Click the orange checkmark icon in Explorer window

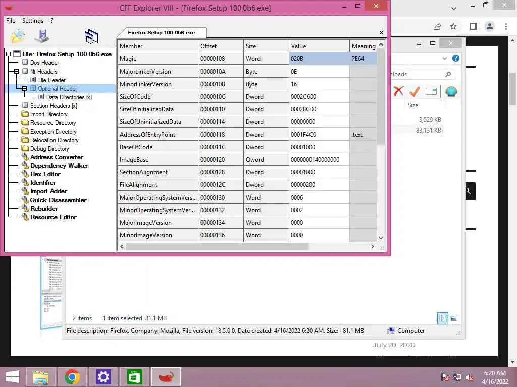[x=415, y=91]
